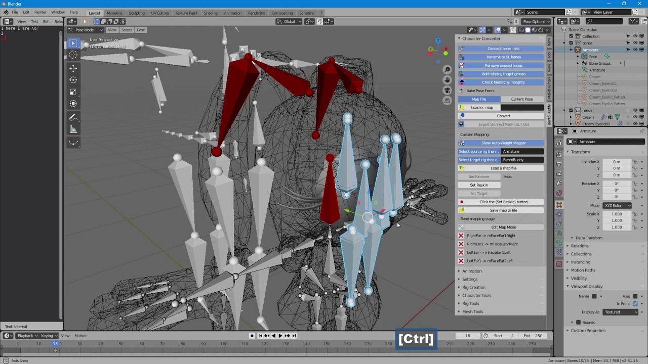Toggle visibility eye of Collection
This screenshot has height=364, width=648.
[x=635, y=36]
